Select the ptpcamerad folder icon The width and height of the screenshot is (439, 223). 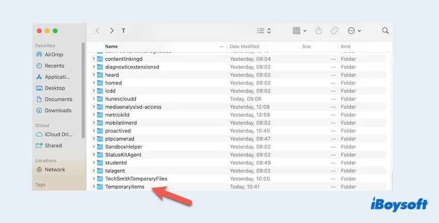point(100,139)
